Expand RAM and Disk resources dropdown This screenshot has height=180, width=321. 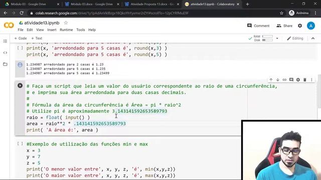point(277,38)
